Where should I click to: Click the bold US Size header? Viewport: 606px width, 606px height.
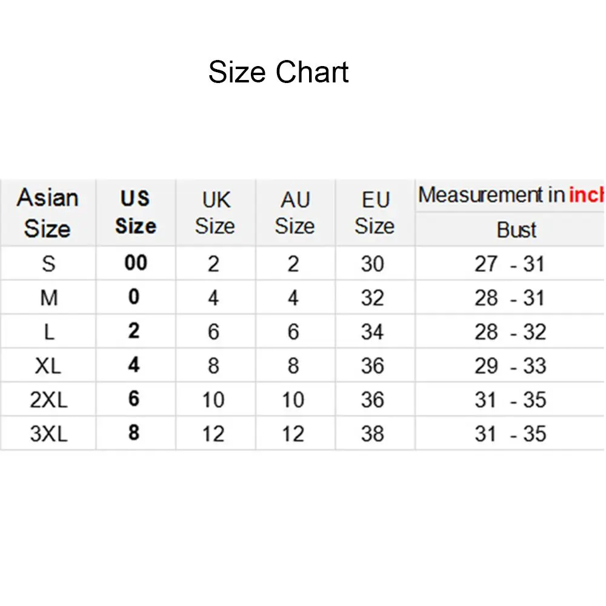135,213
